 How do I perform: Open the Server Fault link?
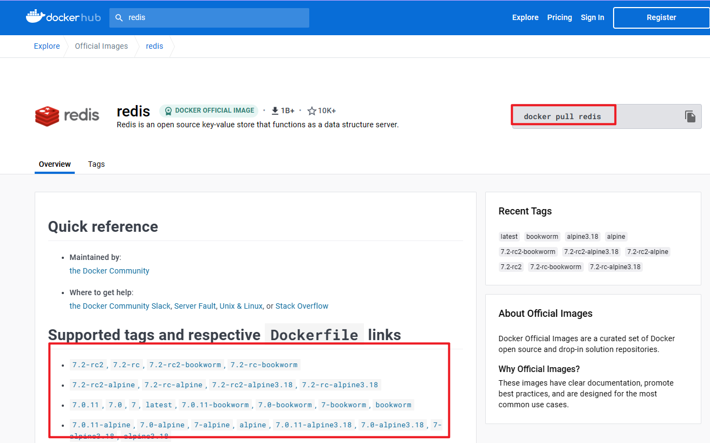pos(195,306)
